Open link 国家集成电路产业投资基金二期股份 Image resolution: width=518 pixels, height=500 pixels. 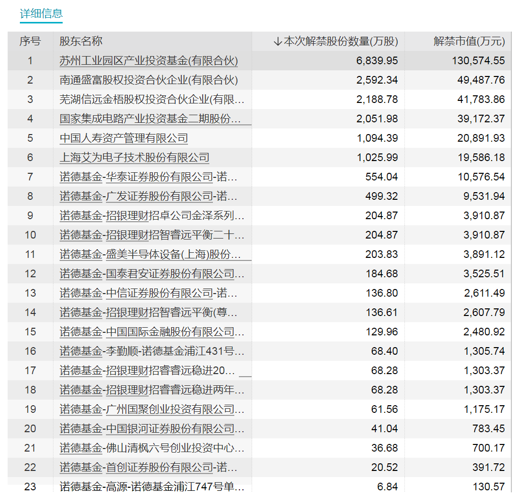tap(150, 119)
